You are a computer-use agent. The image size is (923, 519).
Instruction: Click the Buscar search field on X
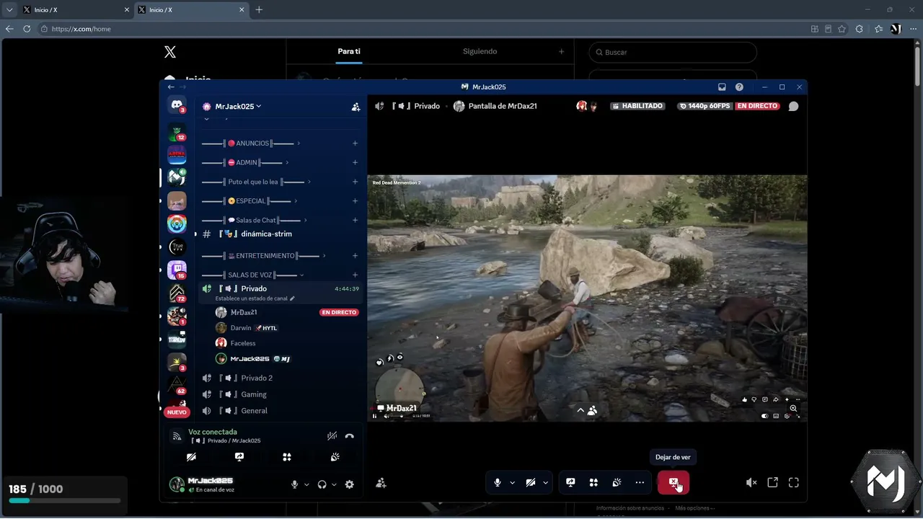tap(673, 53)
